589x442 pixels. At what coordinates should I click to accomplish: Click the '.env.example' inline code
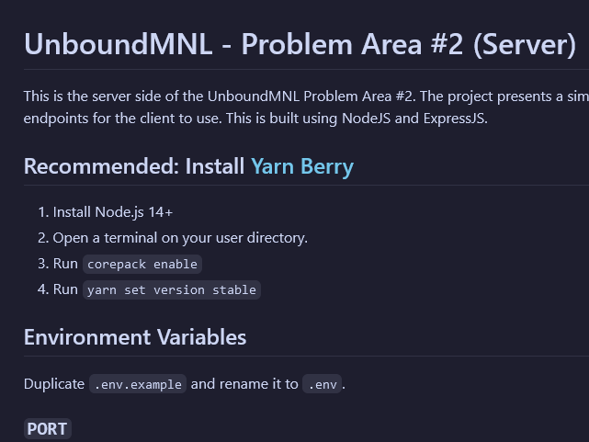coord(138,384)
